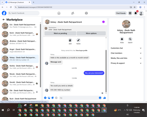Select the Messenger | Facebook tab
Viewport: 147px width, 117px height.
tap(18, 2)
